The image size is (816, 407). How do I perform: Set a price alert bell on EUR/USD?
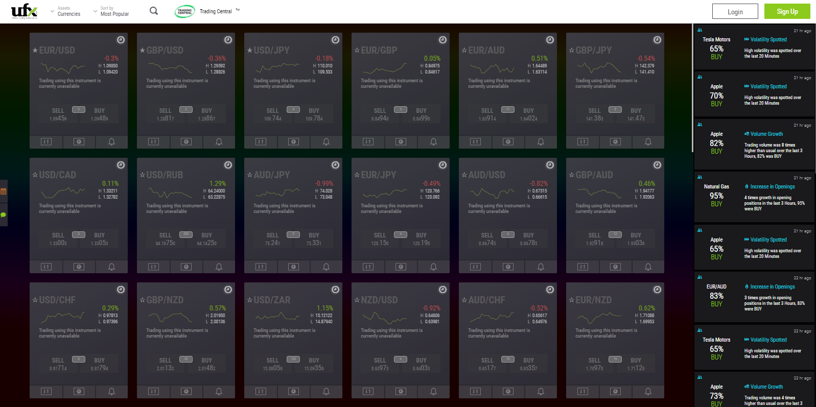point(111,141)
